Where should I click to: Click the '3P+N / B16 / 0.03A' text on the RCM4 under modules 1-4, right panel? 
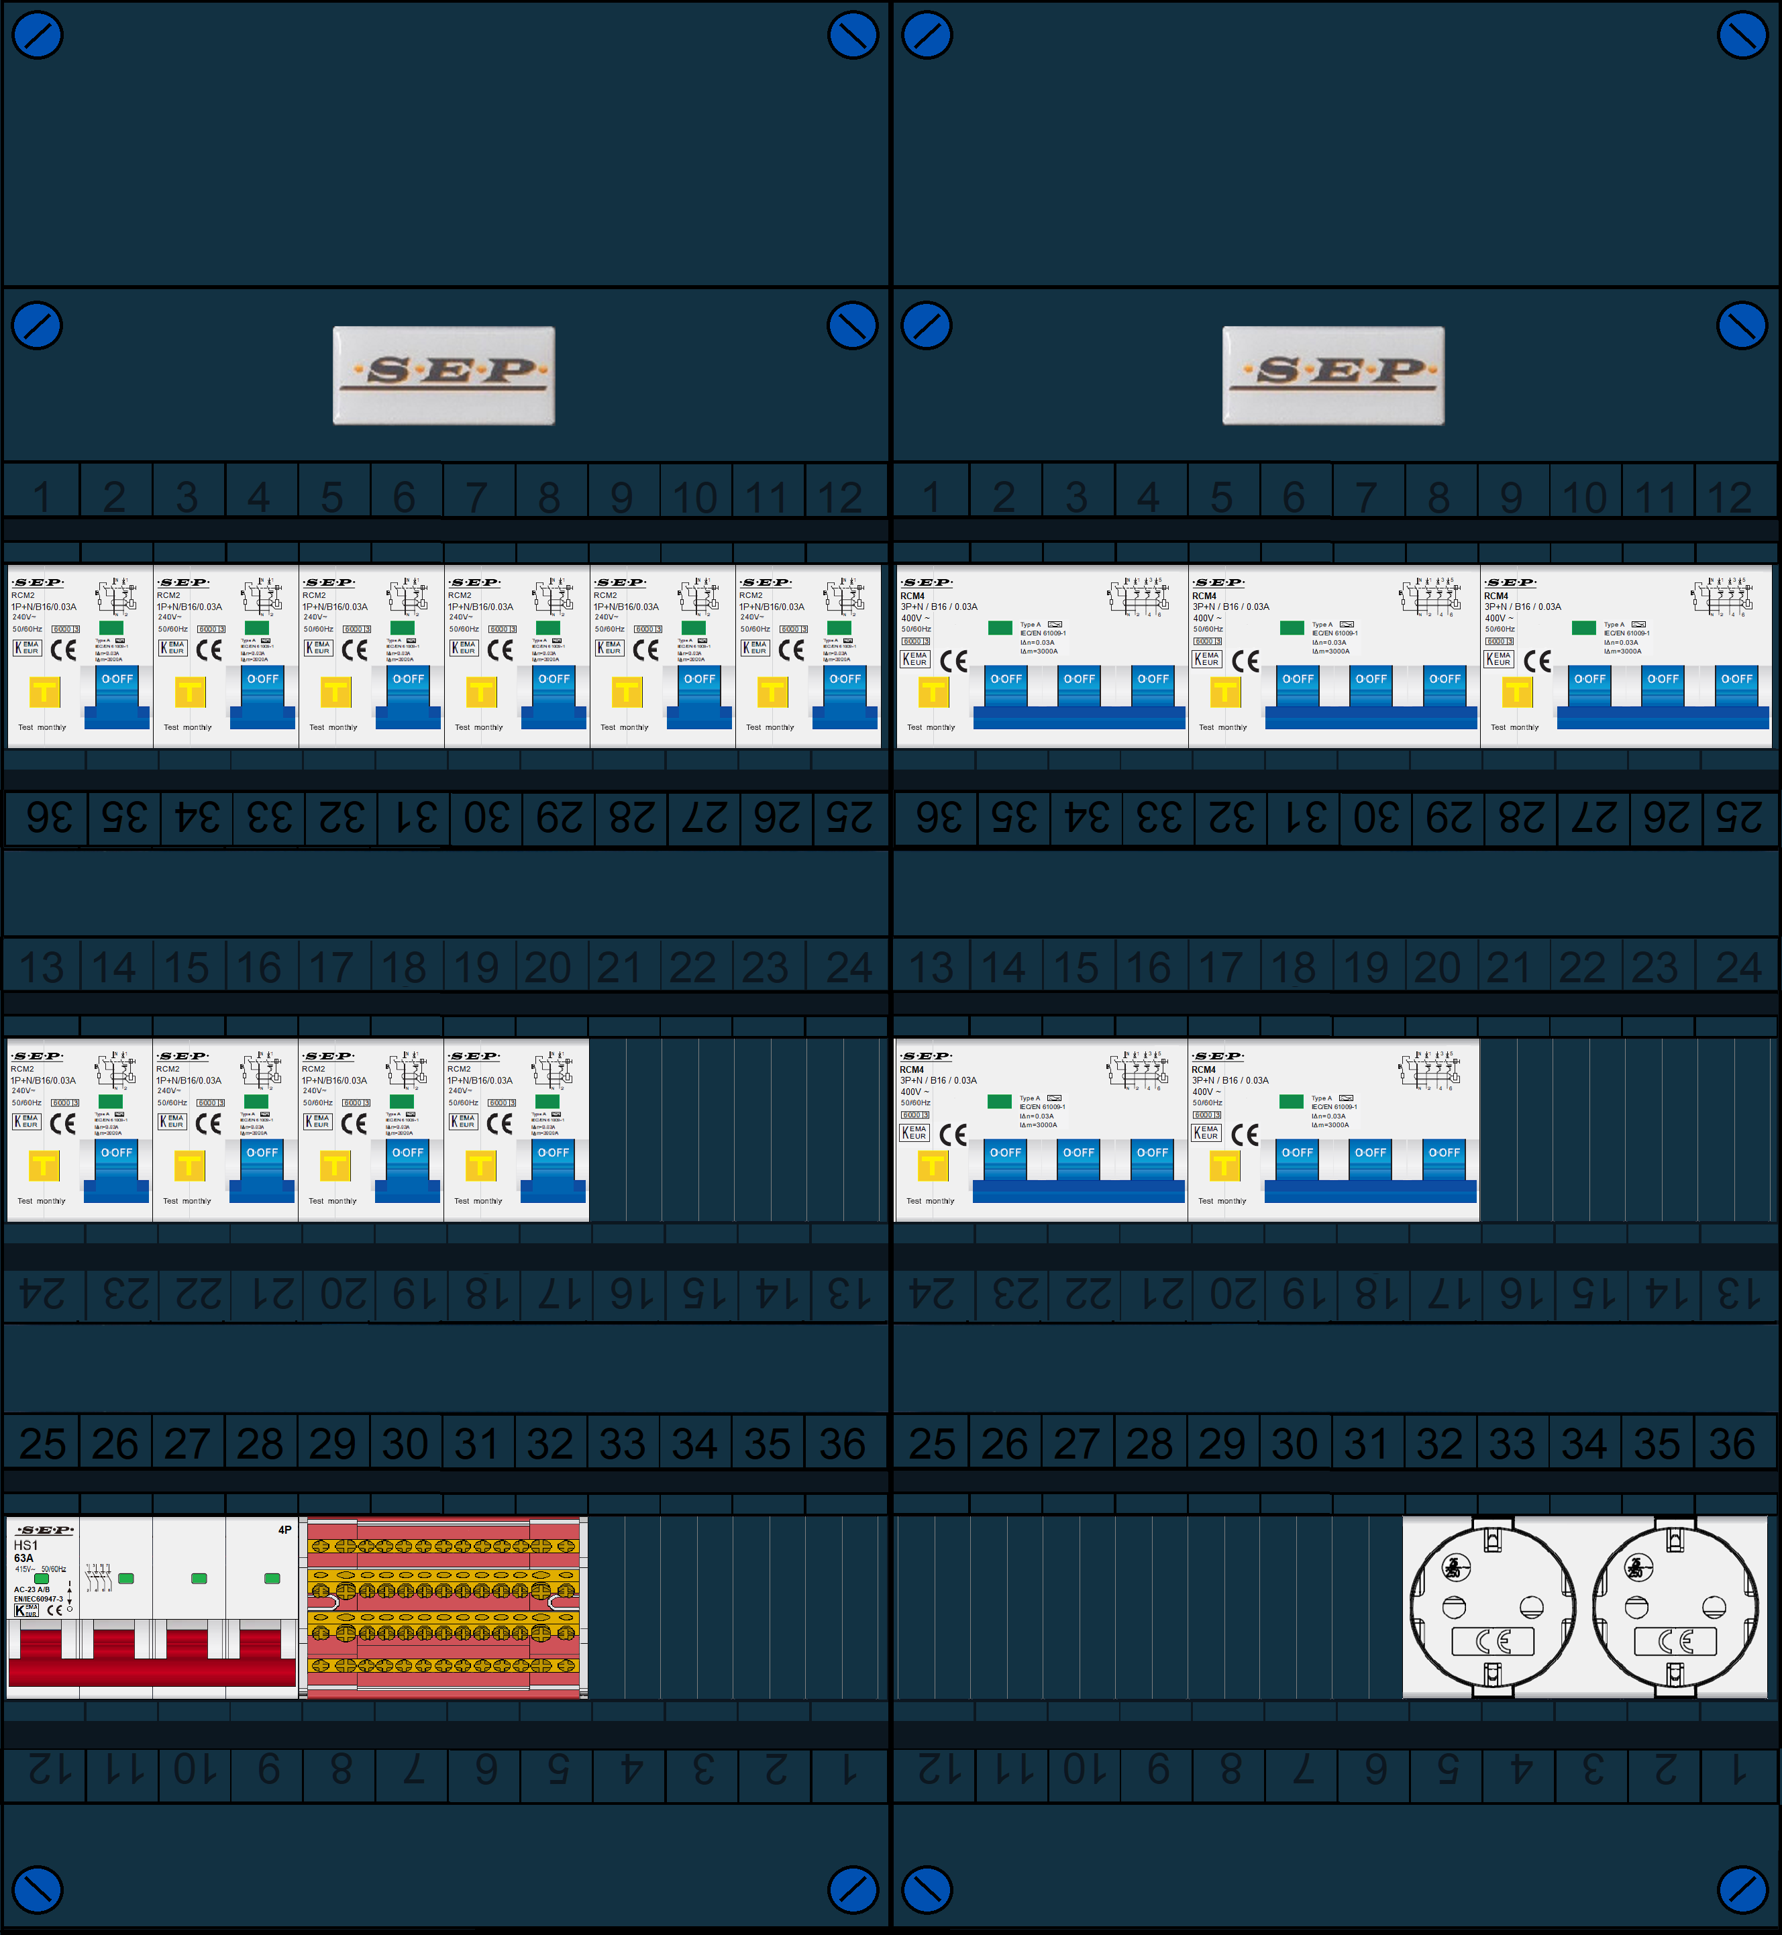(939, 607)
